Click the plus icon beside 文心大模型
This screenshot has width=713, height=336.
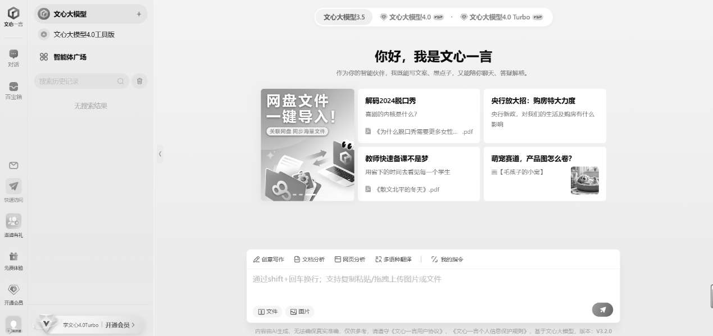[139, 14]
